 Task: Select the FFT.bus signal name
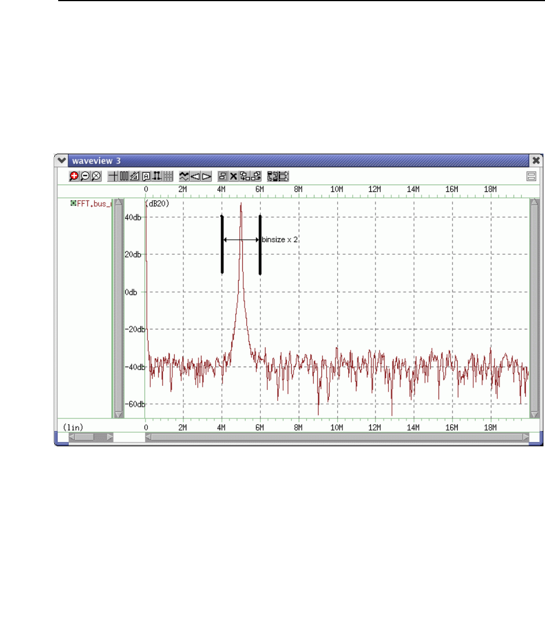93,204
